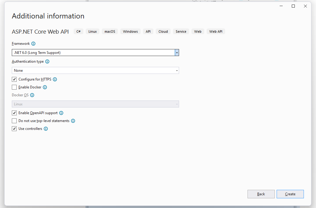Select the Cloud tag label
Viewport: 316px width, 208px height.
pos(163,31)
